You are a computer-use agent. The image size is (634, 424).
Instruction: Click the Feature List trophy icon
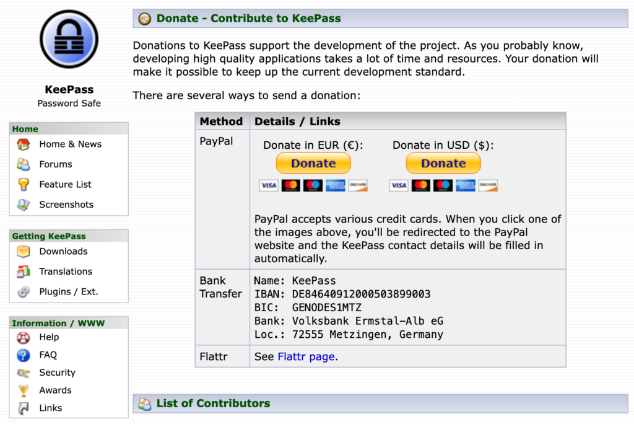(24, 185)
